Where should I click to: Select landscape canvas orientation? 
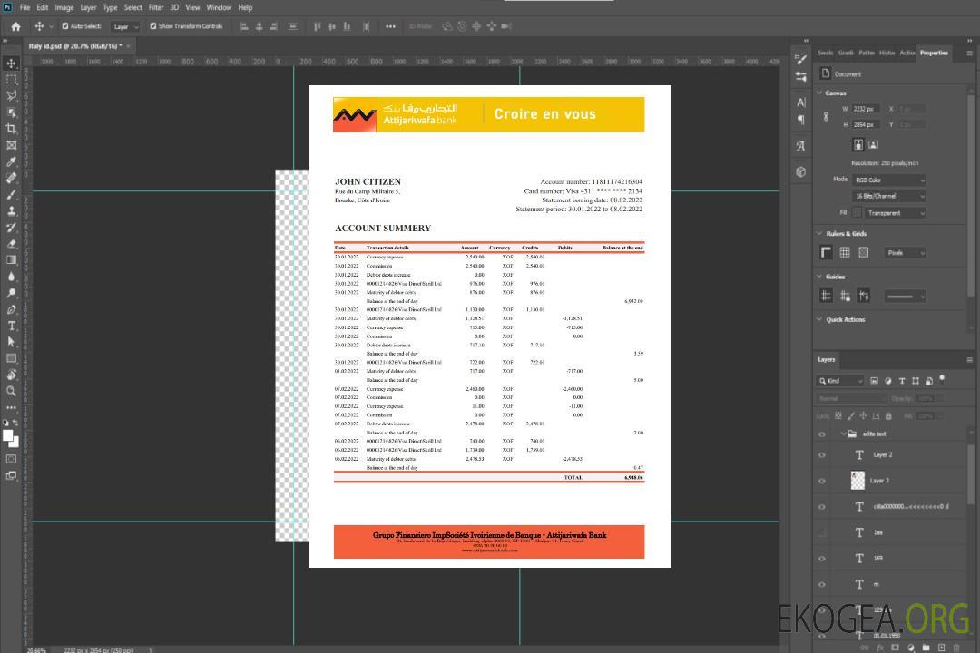(x=873, y=145)
